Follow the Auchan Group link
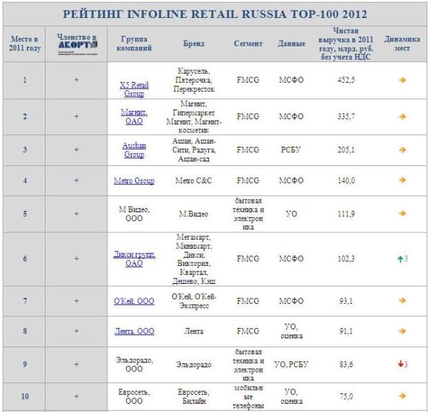 134,150
